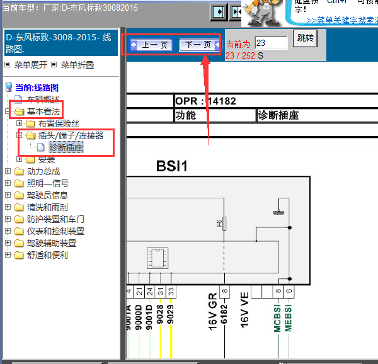Expand the 照明—信号 node
The height and width of the screenshot is (364, 378).
[x=8, y=183]
